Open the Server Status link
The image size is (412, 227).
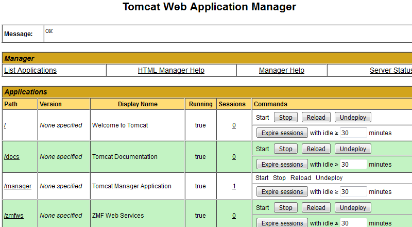click(x=391, y=70)
